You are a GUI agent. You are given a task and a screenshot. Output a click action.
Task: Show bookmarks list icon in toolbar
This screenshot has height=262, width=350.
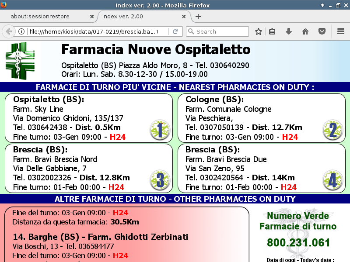tap(272, 31)
